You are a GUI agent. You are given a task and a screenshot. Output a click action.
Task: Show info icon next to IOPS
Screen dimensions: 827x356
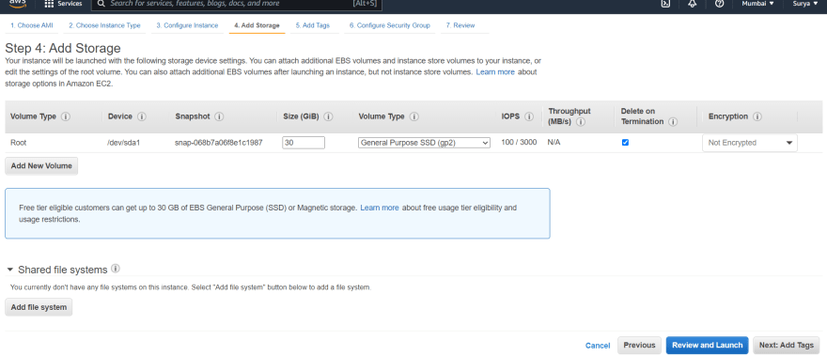[x=529, y=116]
